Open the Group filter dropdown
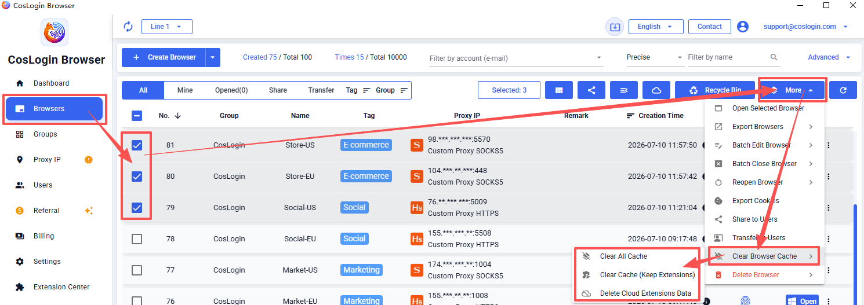864x305 pixels. pyautogui.click(x=392, y=90)
